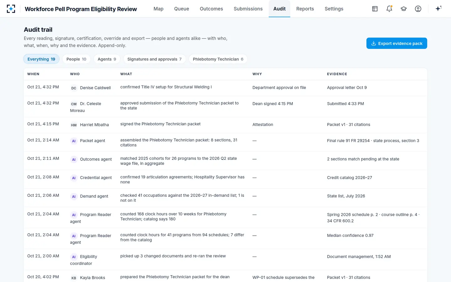The width and height of the screenshot is (451, 282).
Task: Click the AI badge beside Credential agent
Action: click(x=74, y=178)
